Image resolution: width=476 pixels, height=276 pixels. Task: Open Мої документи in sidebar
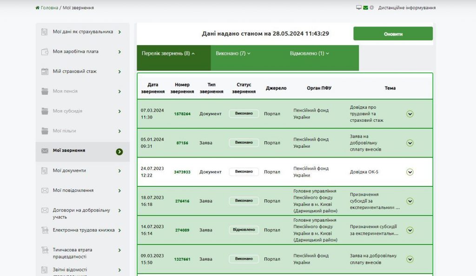(x=69, y=171)
